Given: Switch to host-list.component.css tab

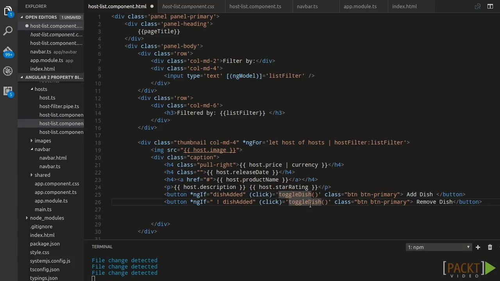Looking at the screenshot, I should [188, 6].
